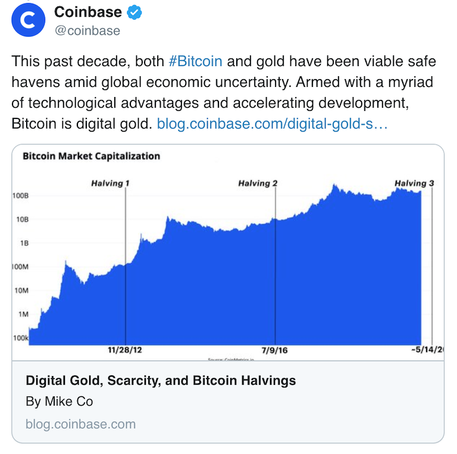Click the blog.coinbase.com domain in card footer
Viewport: 457px width, 454px height.
pyautogui.click(x=80, y=424)
